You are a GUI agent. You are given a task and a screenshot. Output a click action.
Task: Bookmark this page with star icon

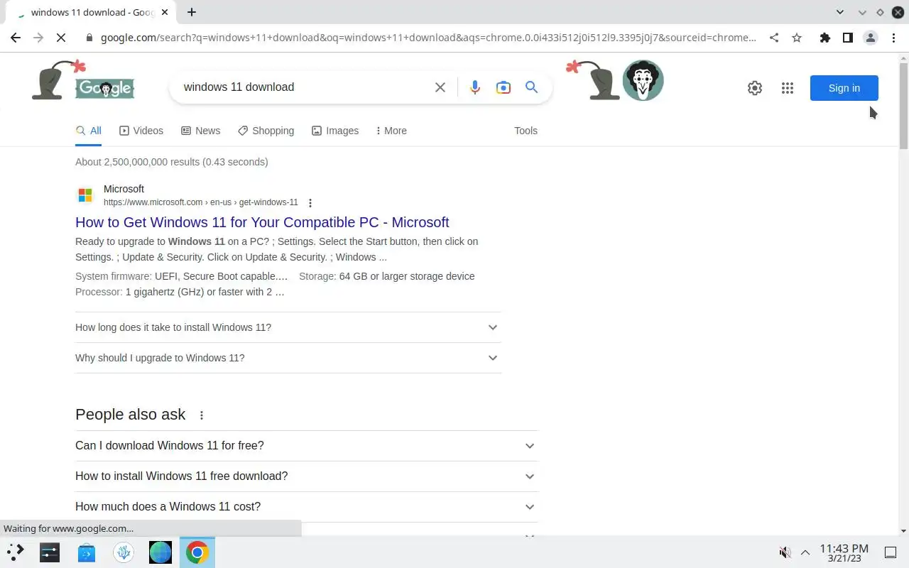pos(797,38)
